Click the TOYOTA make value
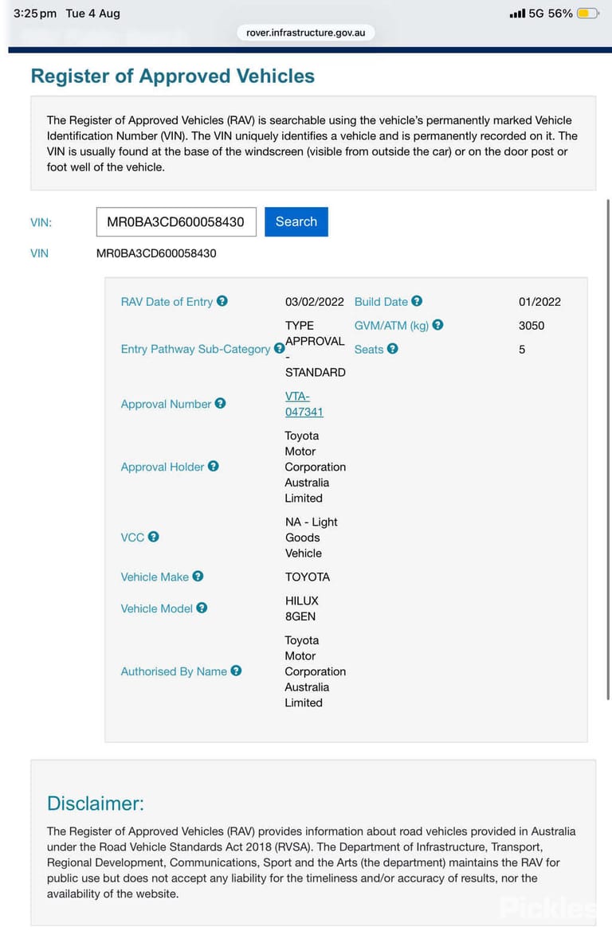612x931 pixels. click(308, 577)
